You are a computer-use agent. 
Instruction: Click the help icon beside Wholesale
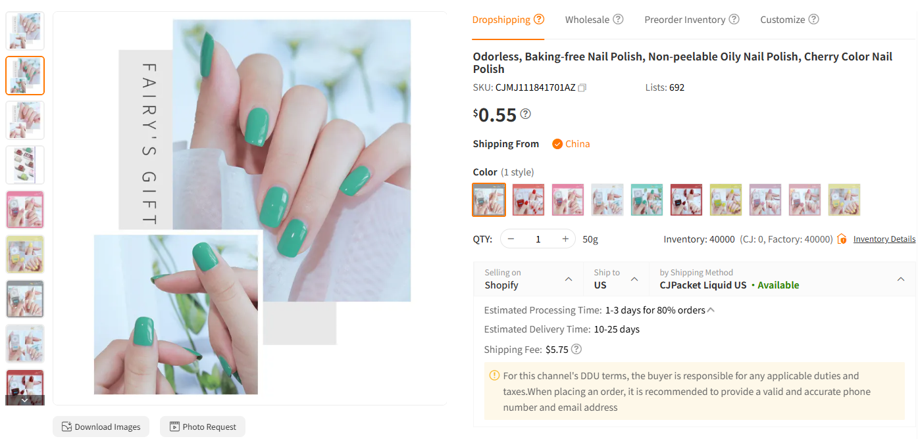[618, 19]
